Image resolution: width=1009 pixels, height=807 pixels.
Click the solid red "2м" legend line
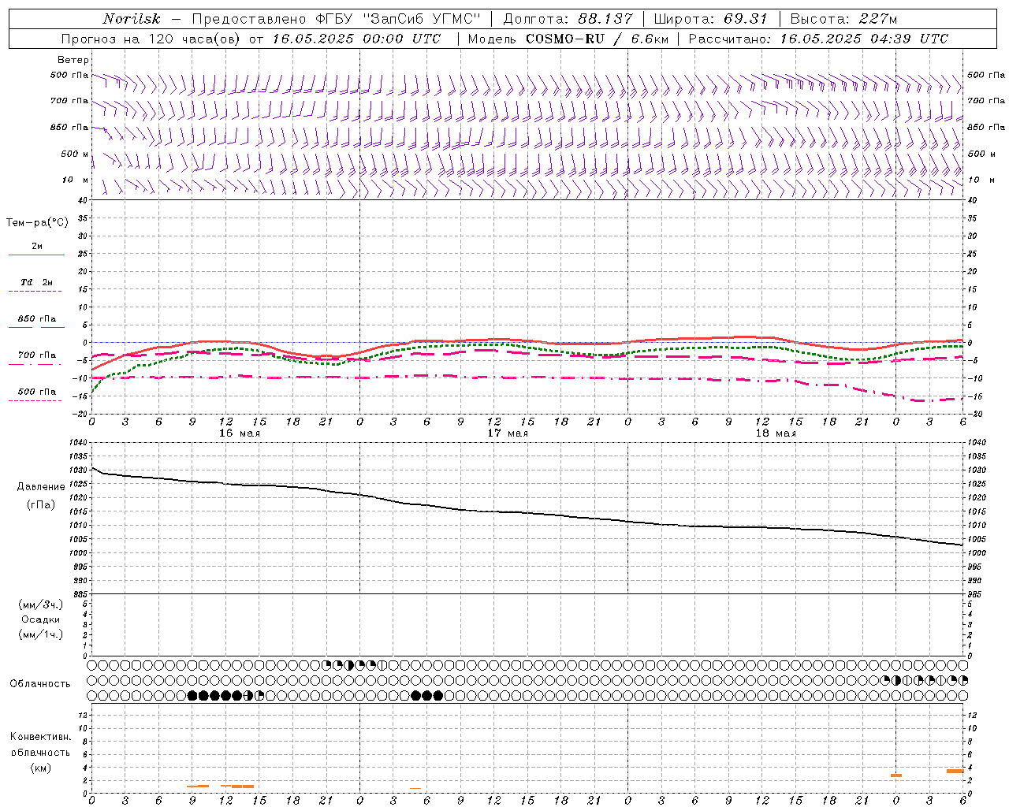tap(36, 255)
